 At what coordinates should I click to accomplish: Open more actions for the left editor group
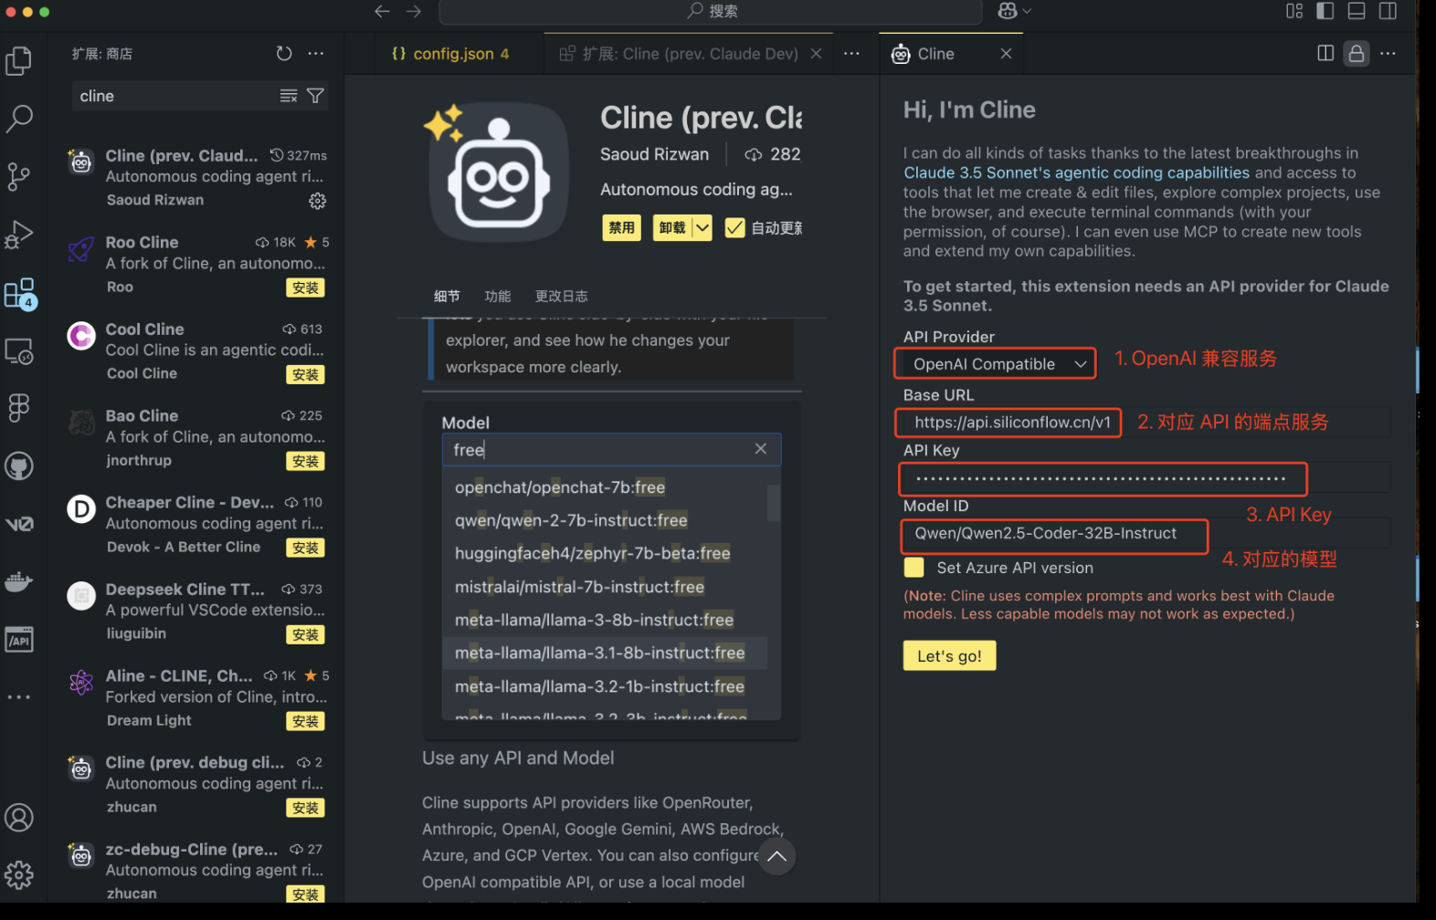pos(851,54)
